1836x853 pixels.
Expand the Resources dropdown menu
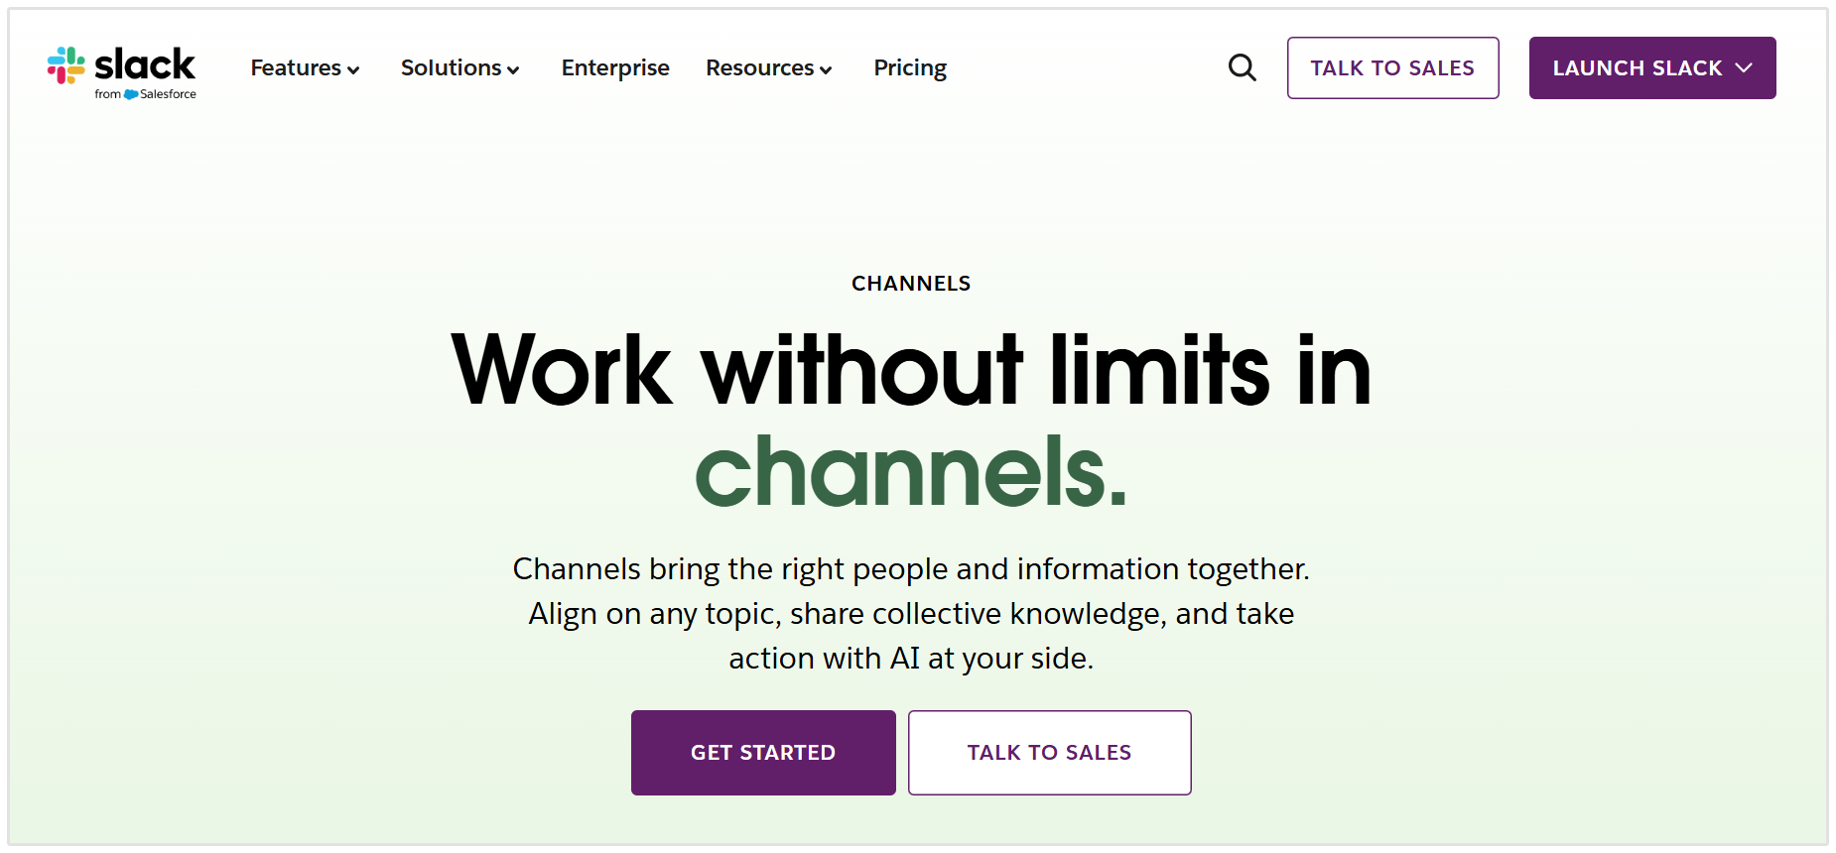click(768, 67)
